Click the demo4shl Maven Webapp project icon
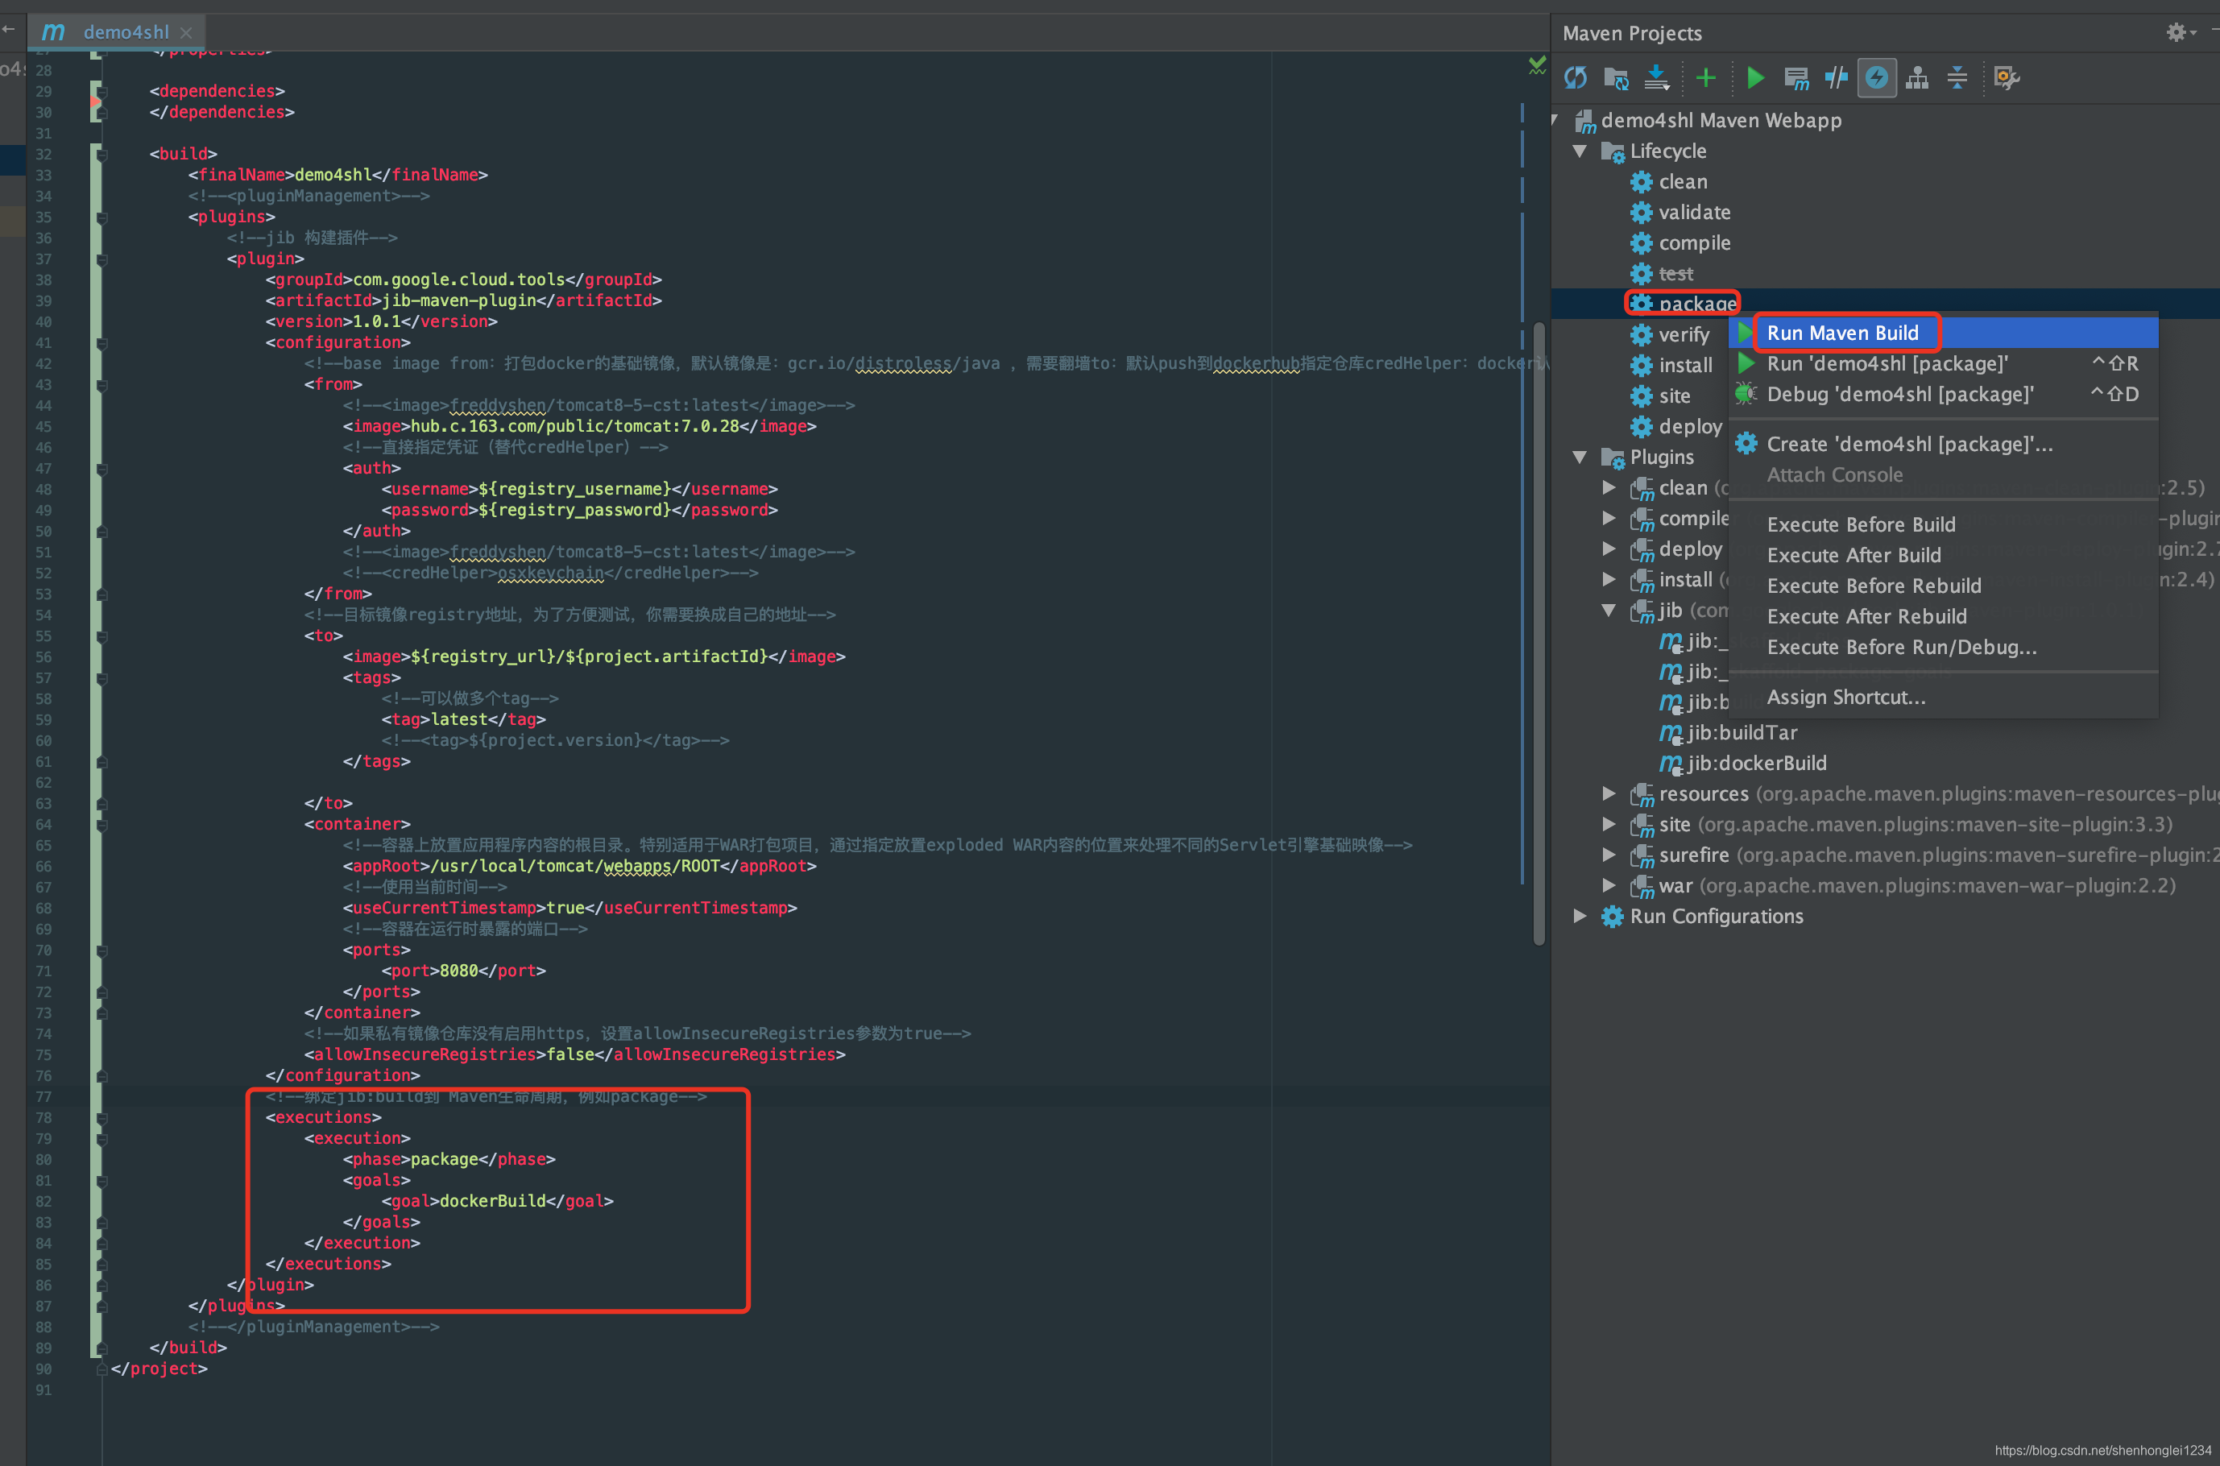2220x1466 pixels. pyautogui.click(x=1585, y=122)
